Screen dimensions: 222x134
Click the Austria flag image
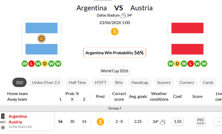tap(187, 39)
